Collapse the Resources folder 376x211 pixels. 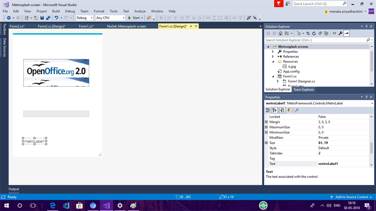(x=273, y=62)
